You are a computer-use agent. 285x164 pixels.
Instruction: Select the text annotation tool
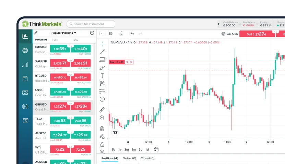(x=102, y=76)
